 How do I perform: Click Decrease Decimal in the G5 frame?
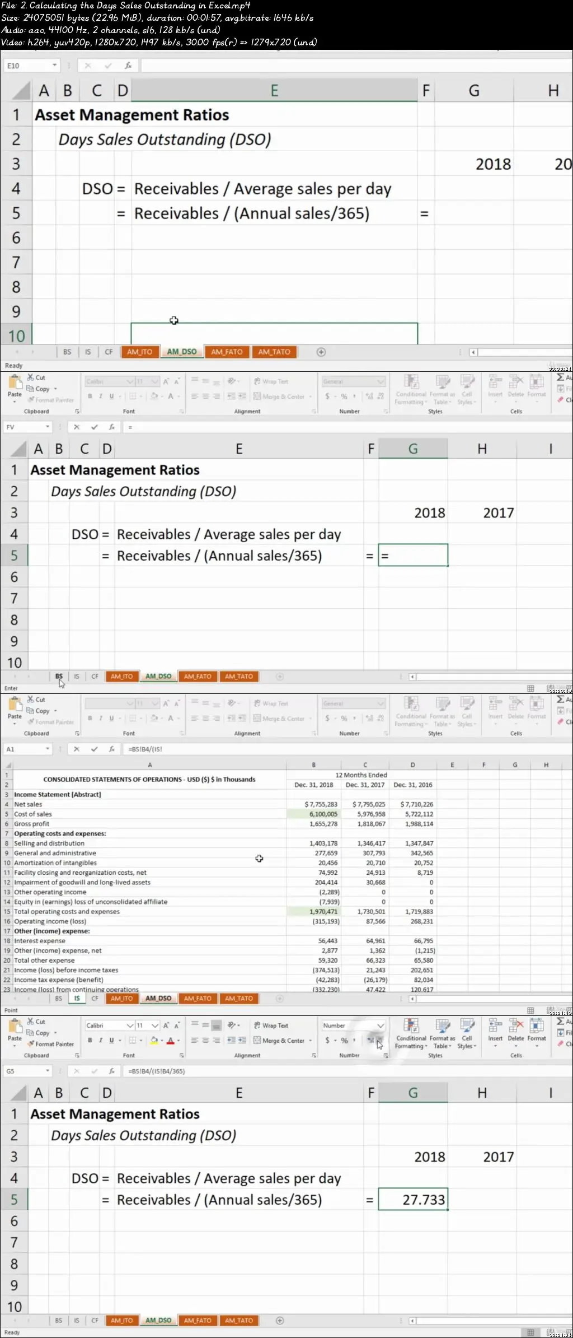380,1040
